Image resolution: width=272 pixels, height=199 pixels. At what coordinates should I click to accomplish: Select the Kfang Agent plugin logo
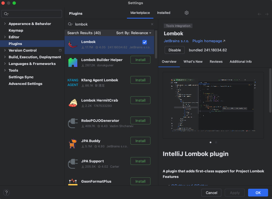tap(73, 82)
